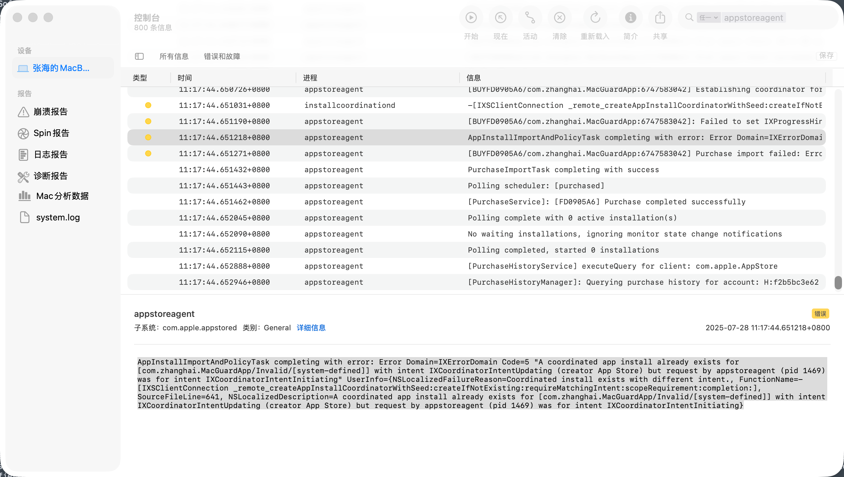This screenshot has height=477, width=844.
Task: Click the Now arrow icon in the toolbar
Action: (500, 17)
